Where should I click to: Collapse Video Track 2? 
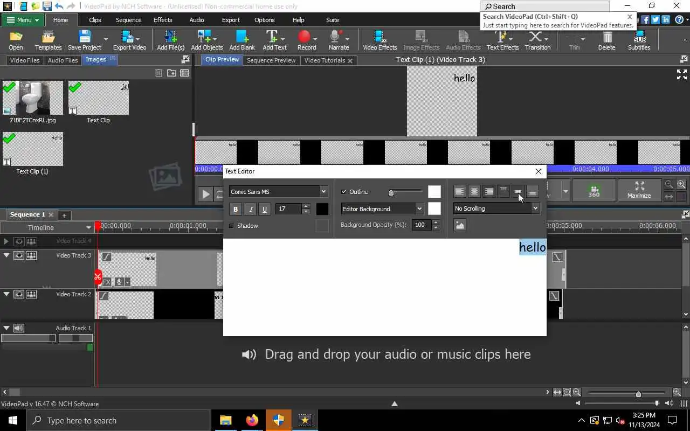[x=6, y=294]
